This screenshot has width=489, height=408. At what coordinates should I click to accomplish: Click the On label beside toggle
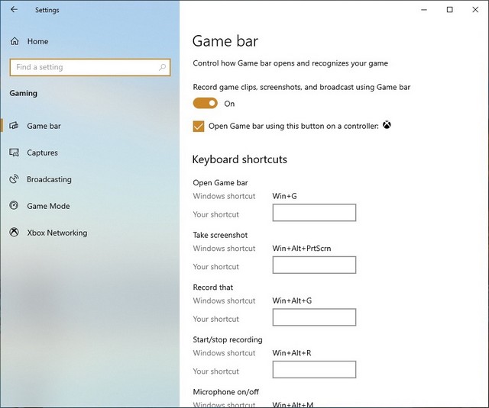tap(229, 104)
